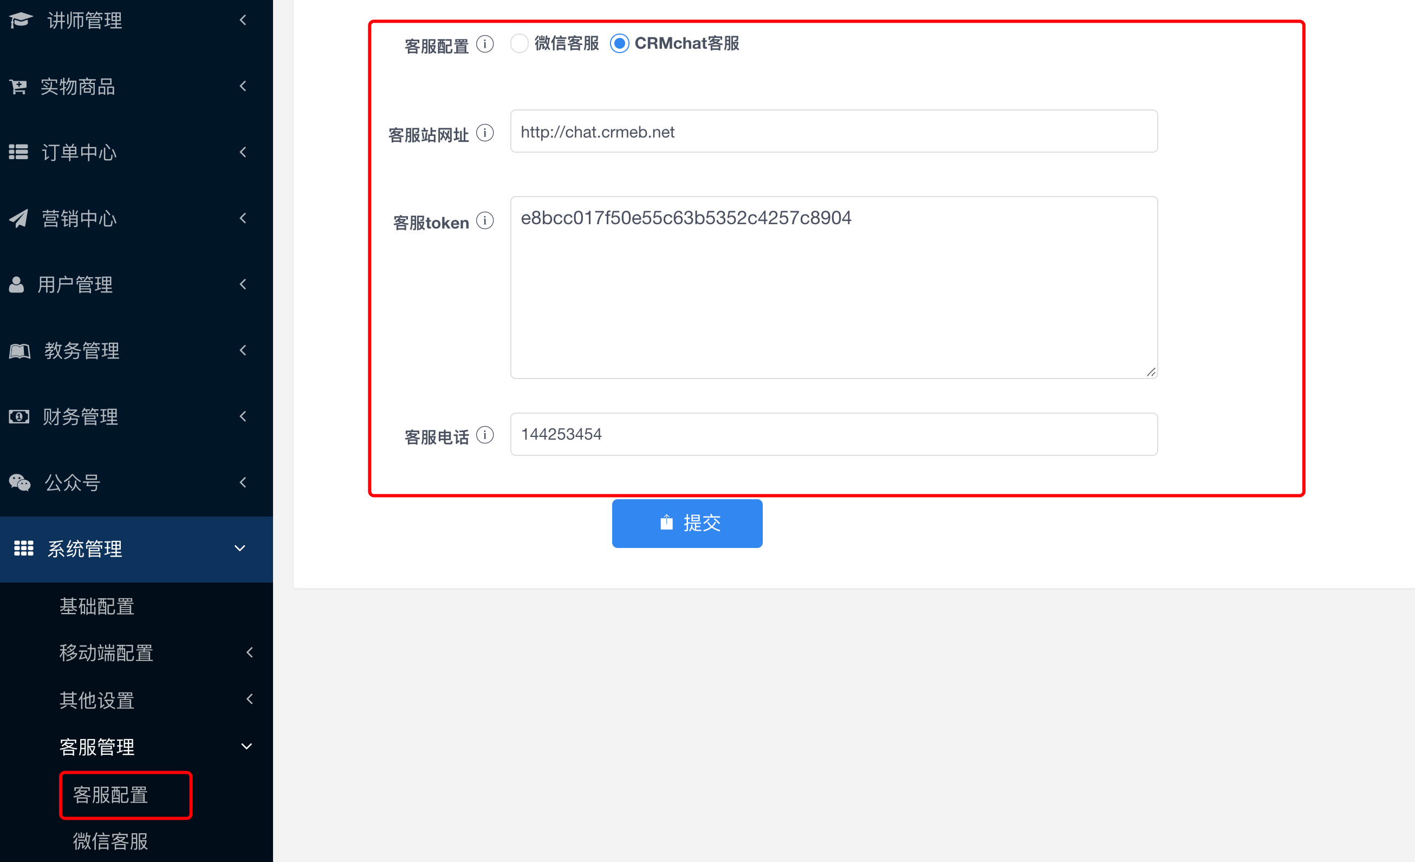
Task: Select the 微信客服 radio option
Action: 519,44
